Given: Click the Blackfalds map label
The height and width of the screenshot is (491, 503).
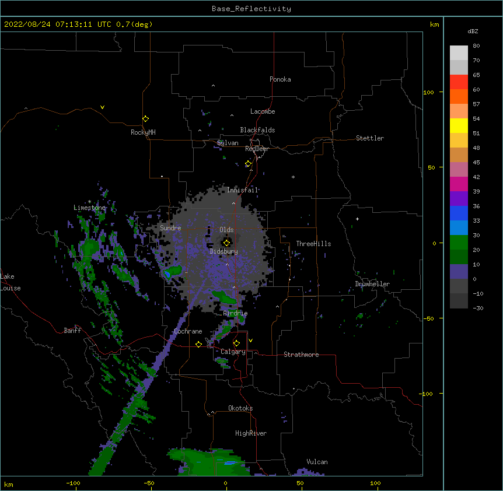Looking at the screenshot, I should pos(257,130).
